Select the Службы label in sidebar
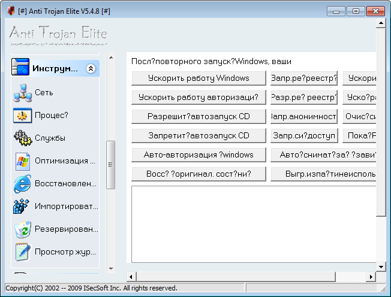This screenshot has width=391, height=297. (50, 138)
